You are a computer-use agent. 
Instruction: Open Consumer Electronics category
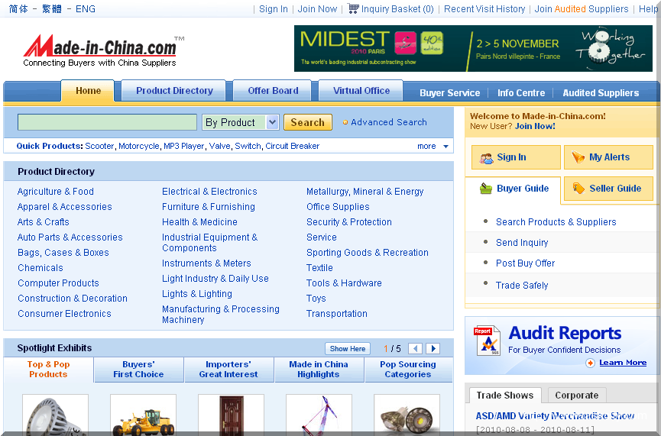pyautogui.click(x=64, y=313)
